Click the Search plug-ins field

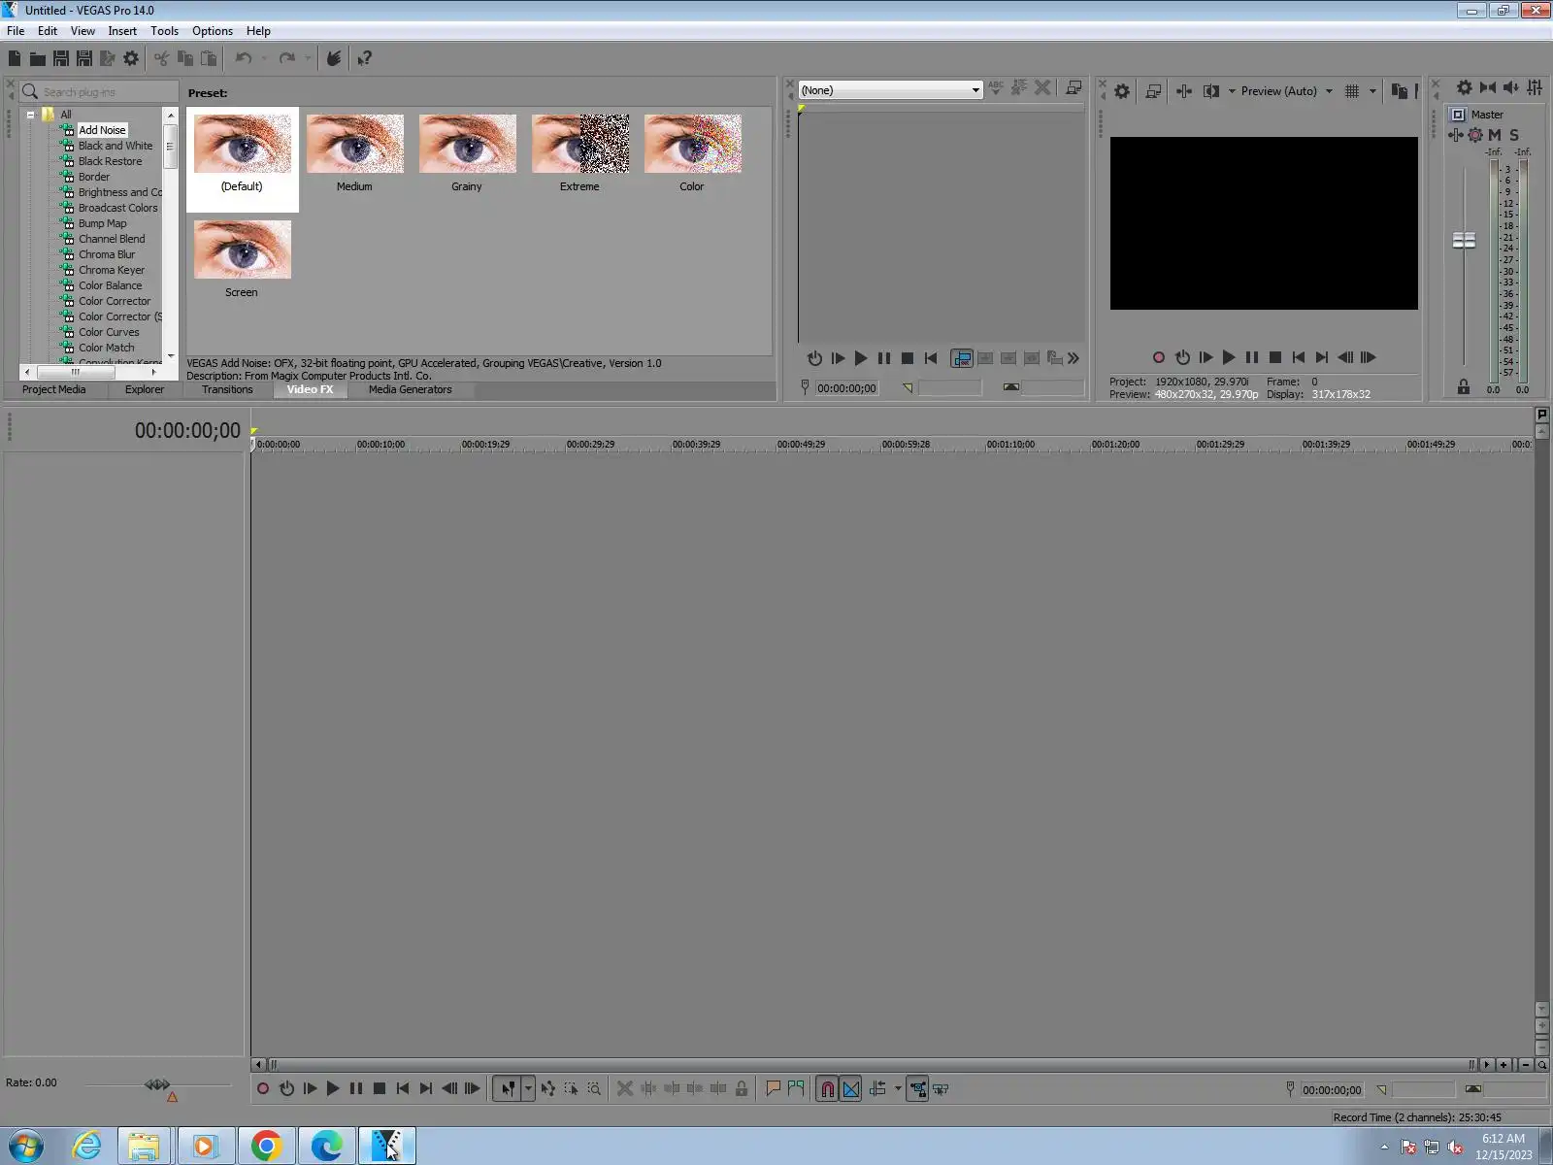pyautogui.click(x=100, y=91)
